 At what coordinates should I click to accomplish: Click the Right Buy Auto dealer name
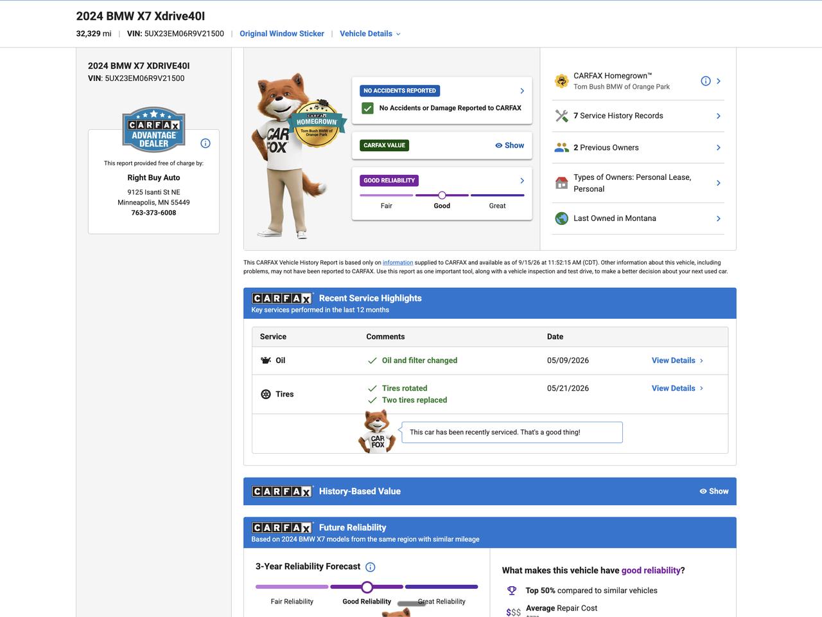point(153,178)
